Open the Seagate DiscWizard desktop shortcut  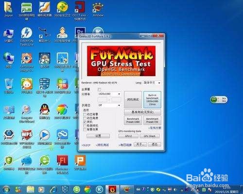tap(27, 113)
